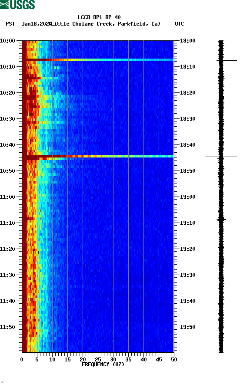This screenshot has width=240, height=387.
Task: Click the 0 Hz frequency tick label
Action: click(22, 360)
